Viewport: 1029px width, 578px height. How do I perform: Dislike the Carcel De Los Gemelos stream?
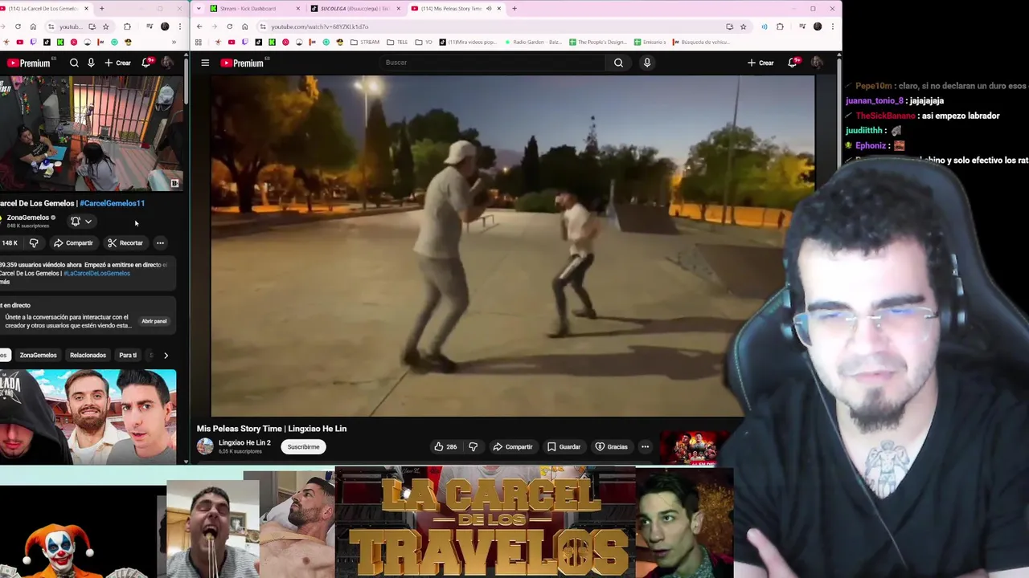(34, 242)
